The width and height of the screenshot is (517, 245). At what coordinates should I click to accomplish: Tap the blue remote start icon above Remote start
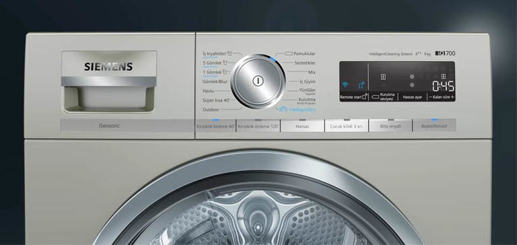pyautogui.click(x=361, y=85)
